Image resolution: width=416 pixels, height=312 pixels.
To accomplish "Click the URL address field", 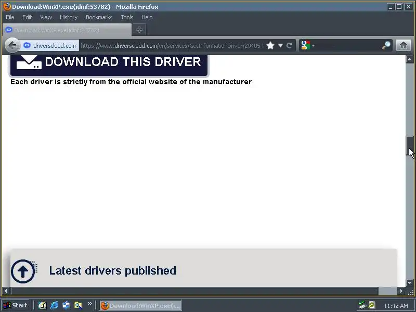I will click(172, 46).
